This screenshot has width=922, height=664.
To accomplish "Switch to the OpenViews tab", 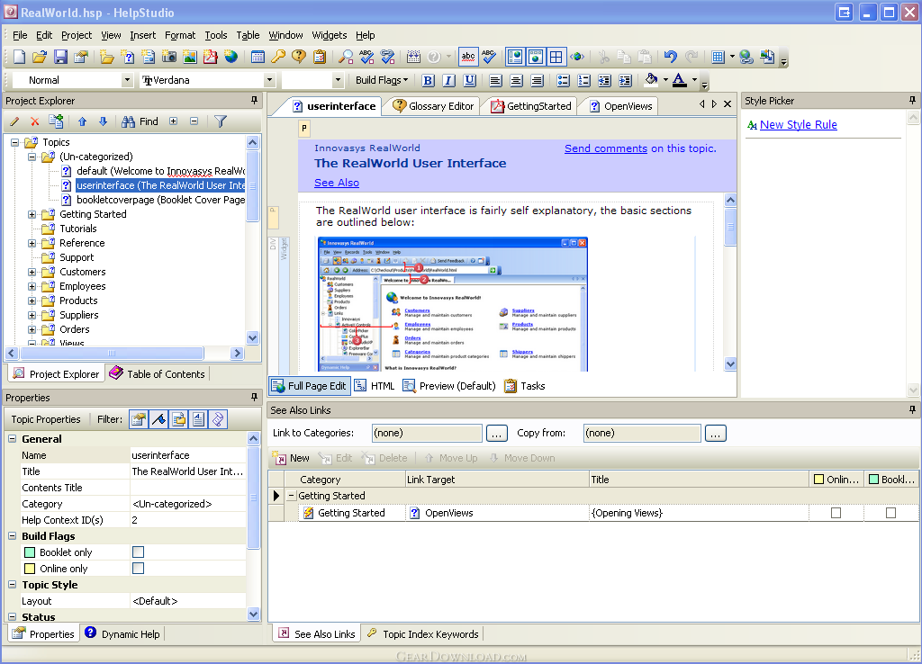I will [621, 106].
